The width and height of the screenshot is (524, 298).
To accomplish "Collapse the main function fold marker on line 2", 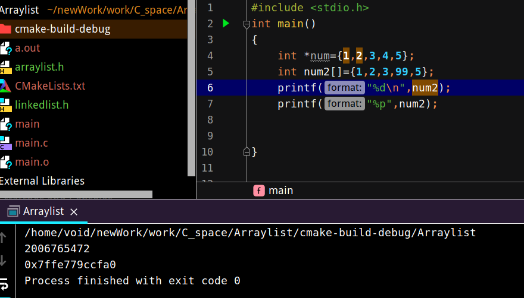I will click(247, 24).
